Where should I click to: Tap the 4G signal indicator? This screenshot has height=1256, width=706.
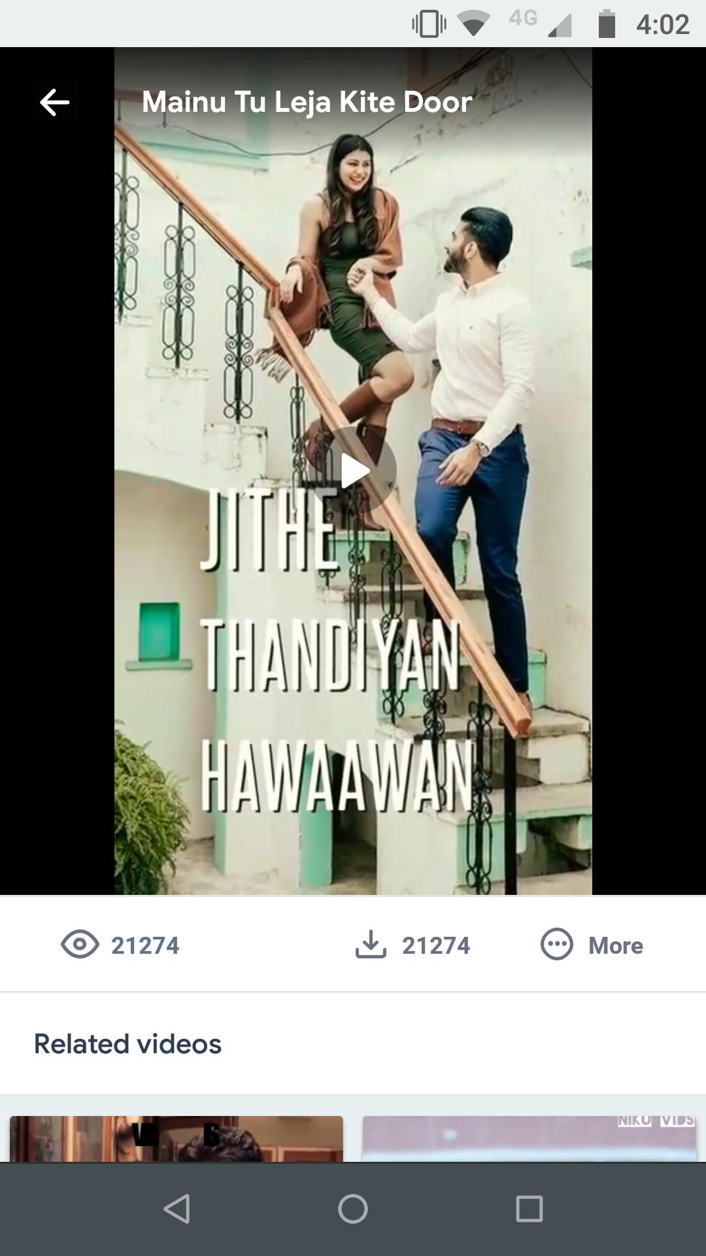click(540, 23)
